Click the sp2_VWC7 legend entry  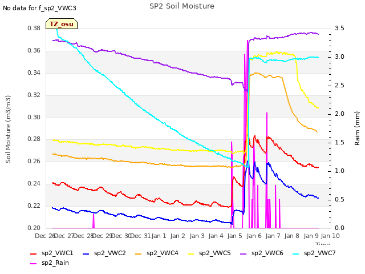314,253
